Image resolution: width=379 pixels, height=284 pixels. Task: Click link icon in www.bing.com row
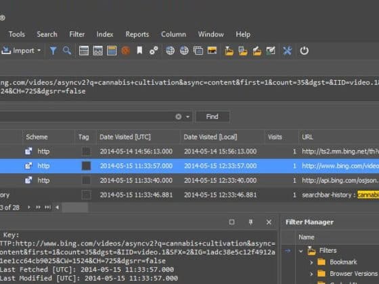coord(28,166)
